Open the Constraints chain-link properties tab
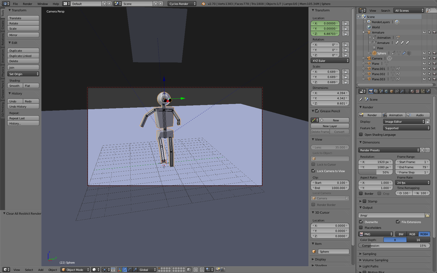Screen dimensions: 437x273 pos(397,91)
